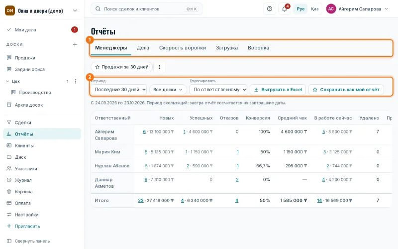
Task: Open the По ответственному grouping dropdown
Action: coord(218,90)
